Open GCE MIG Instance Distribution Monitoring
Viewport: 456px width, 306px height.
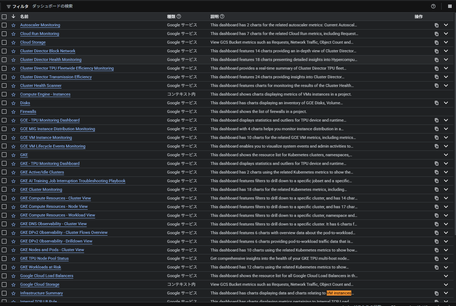57,129
